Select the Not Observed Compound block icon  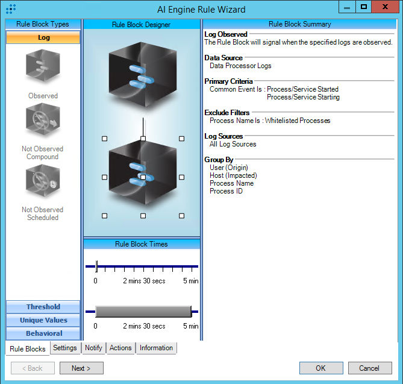(x=43, y=122)
